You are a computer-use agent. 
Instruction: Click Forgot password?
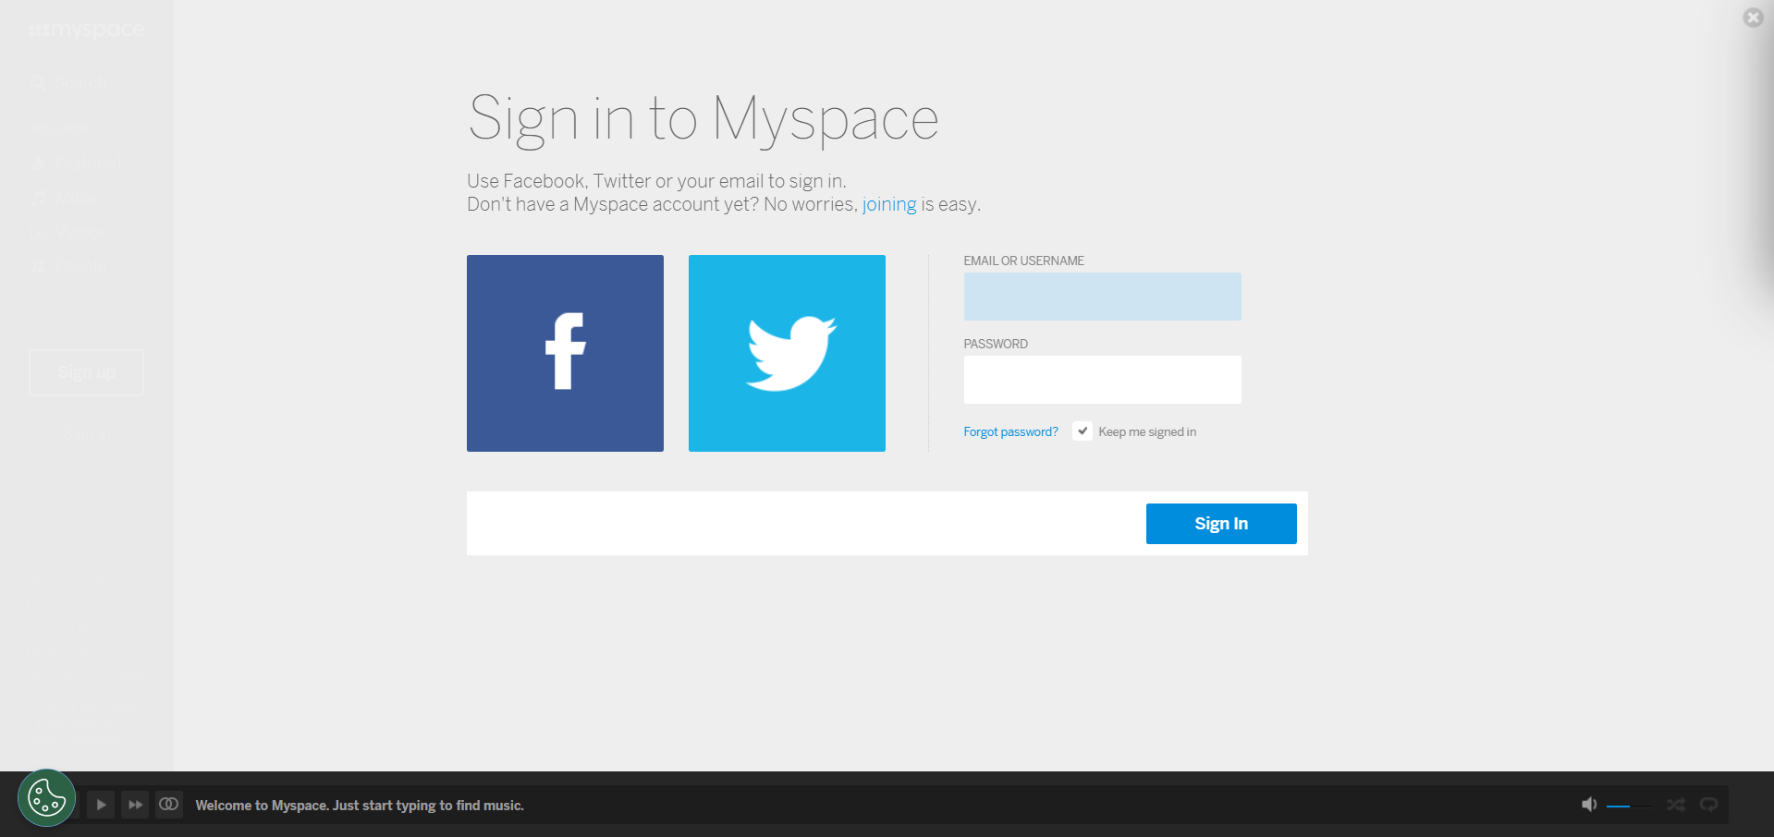[1010, 431]
